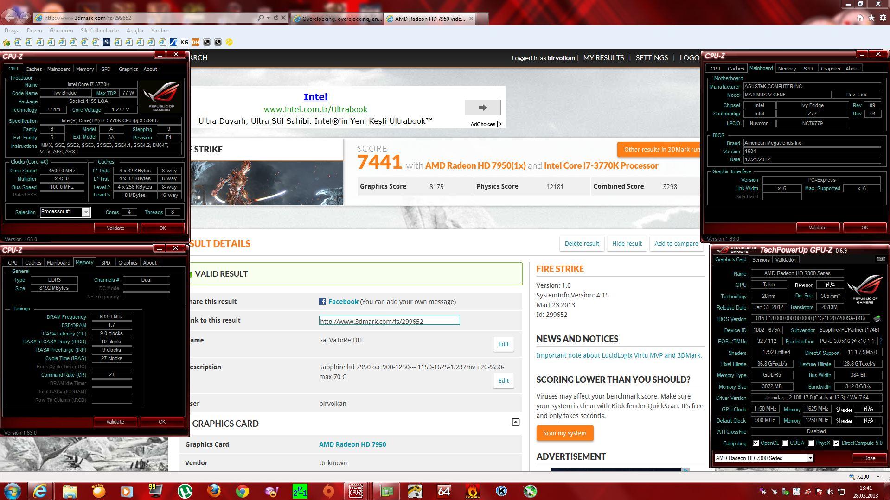Open the uTorrent taskbar icon

(x=185, y=491)
